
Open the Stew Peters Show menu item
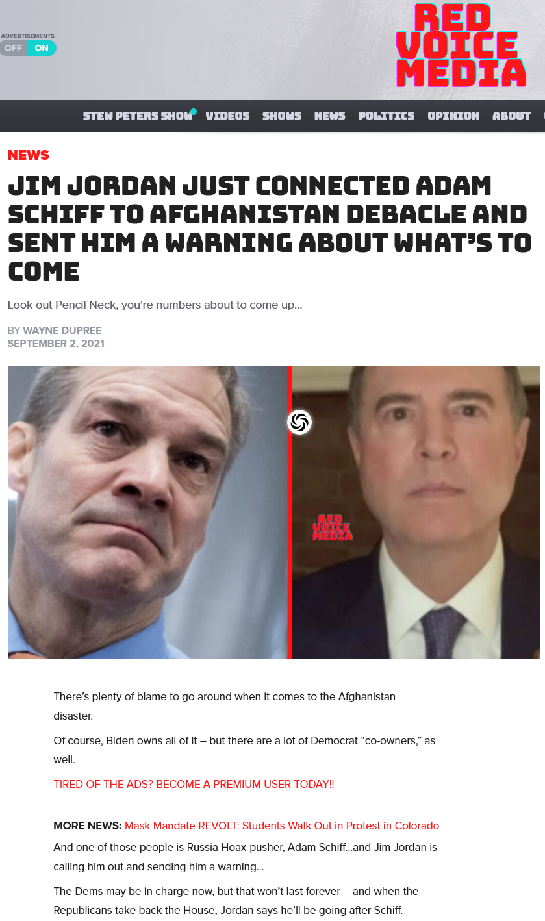tap(138, 116)
